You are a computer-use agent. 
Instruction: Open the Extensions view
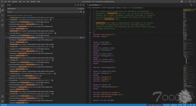2,25
